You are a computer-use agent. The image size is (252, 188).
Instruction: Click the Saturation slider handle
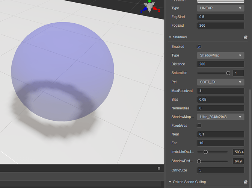tap(228, 73)
